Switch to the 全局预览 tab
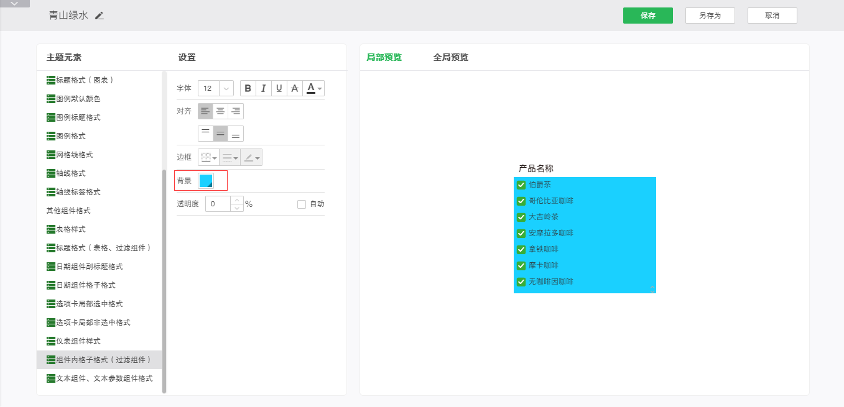Viewport: 844px width, 407px height. (450, 58)
